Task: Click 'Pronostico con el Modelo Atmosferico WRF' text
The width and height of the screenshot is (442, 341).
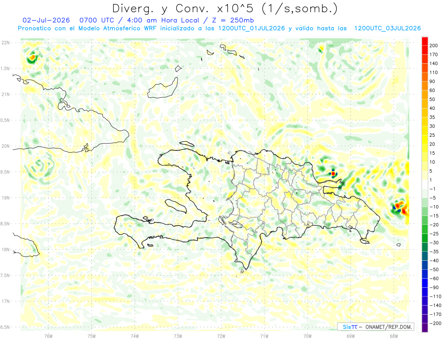Action: (88, 28)
